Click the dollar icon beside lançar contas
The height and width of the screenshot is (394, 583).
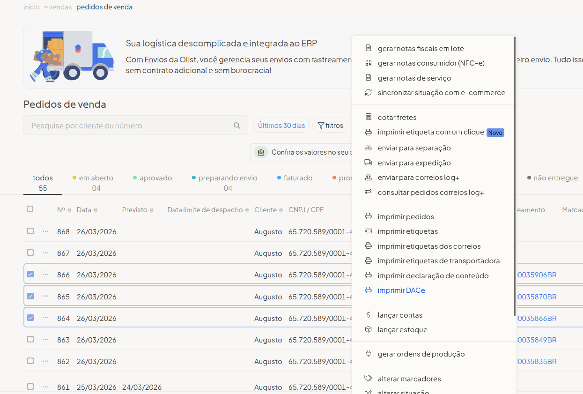pos(369,315)
